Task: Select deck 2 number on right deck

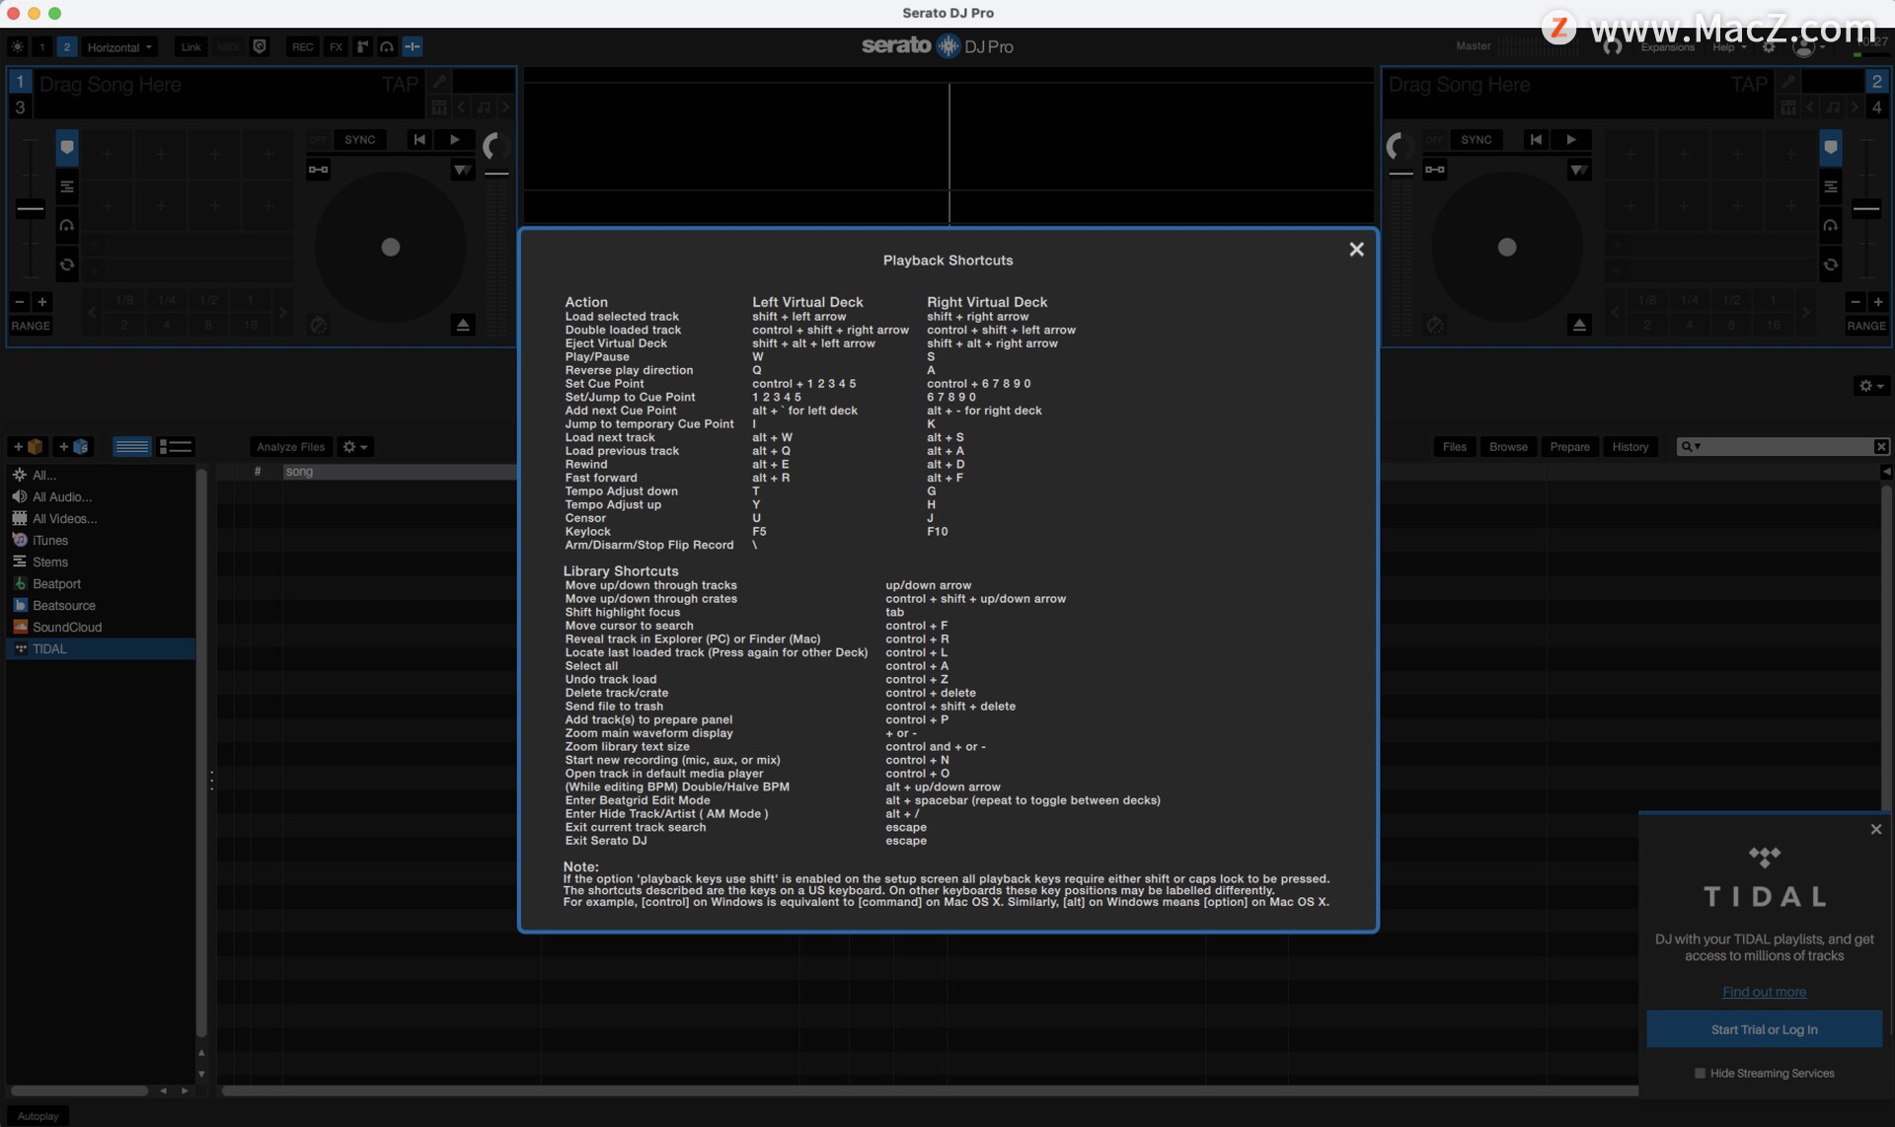Action: (1876, 82)
